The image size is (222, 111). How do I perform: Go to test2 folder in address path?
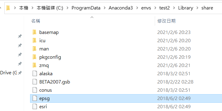(x=164, y=8)
